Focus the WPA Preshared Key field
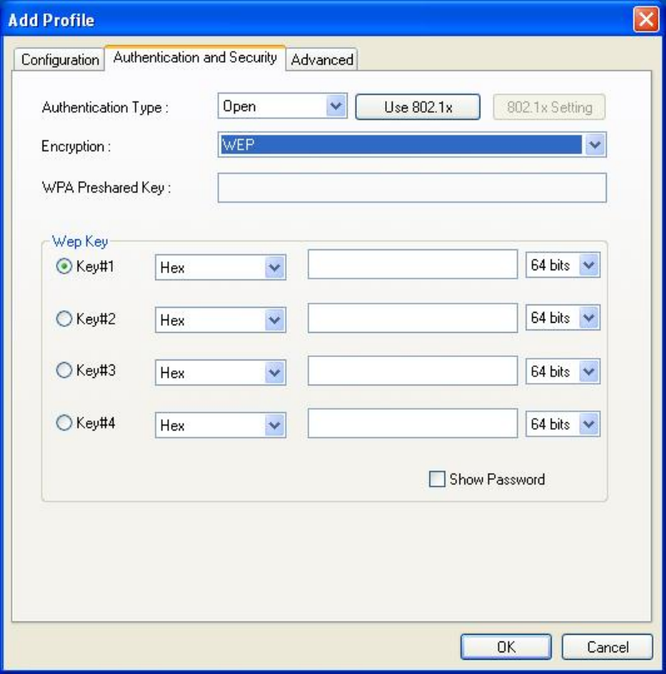 tap(412, 188)
